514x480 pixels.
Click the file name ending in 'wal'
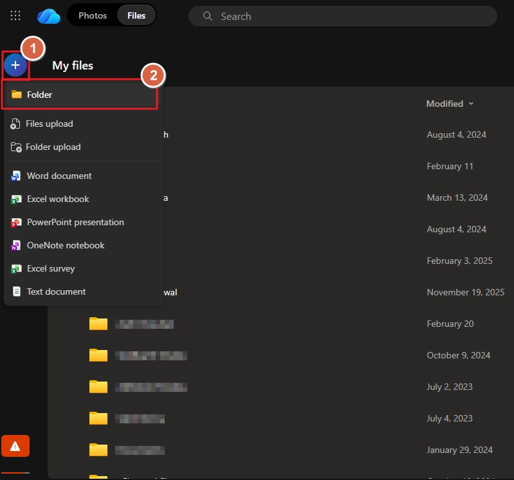(170, 292)
